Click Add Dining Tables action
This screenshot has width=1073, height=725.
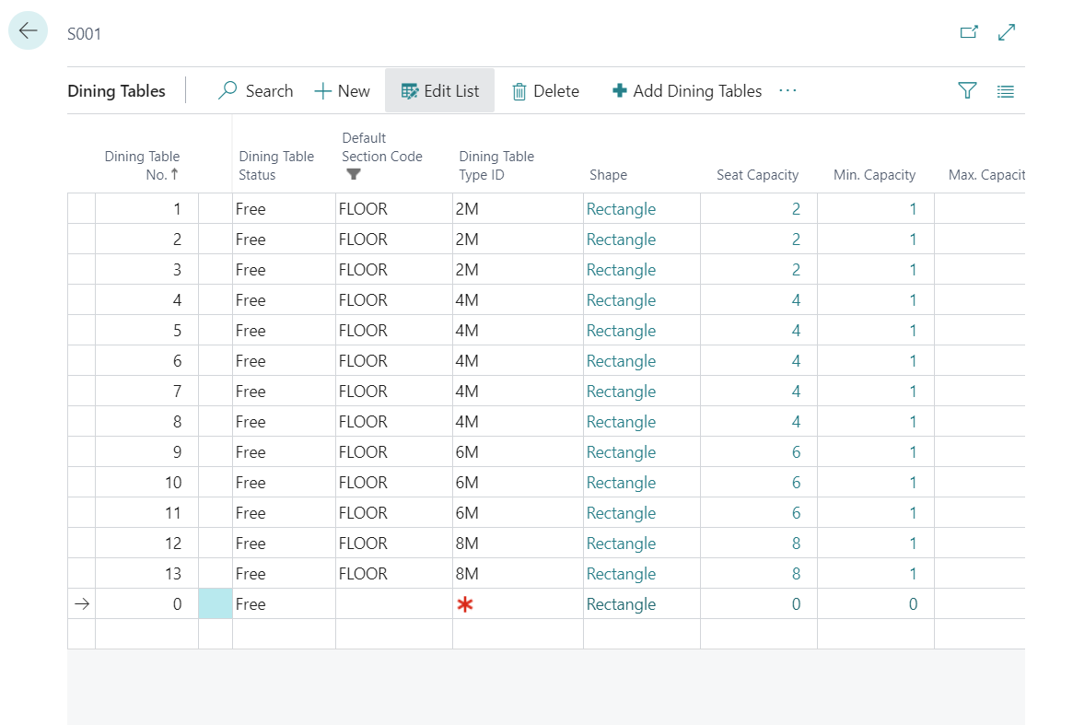tap(686, 91)
